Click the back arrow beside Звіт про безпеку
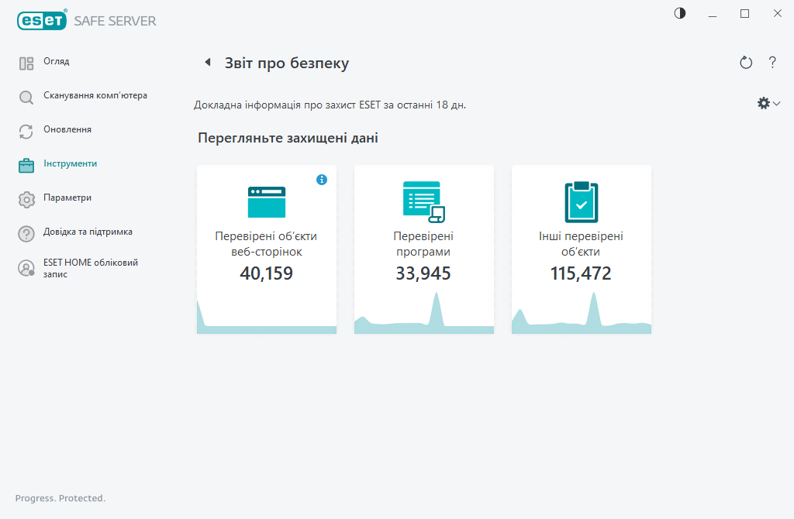 coord(207,63)
